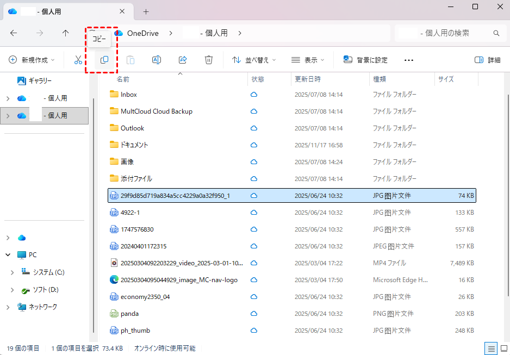The width and height of the screenshot is (510, 355).
Task: Sort by the 更新日時 column header
Action: point(308,79)
